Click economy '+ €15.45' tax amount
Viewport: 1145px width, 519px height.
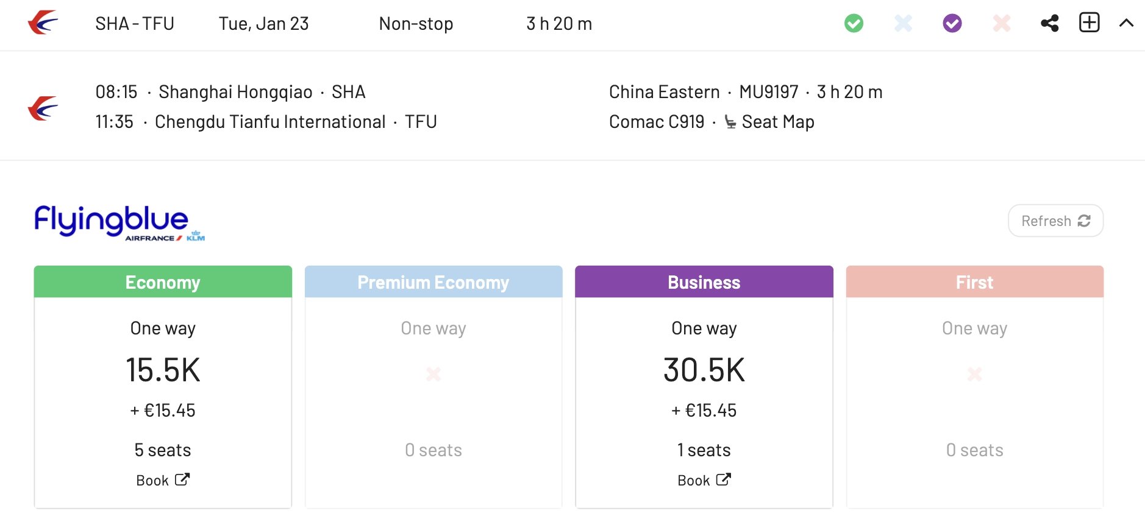click(163, 411)
